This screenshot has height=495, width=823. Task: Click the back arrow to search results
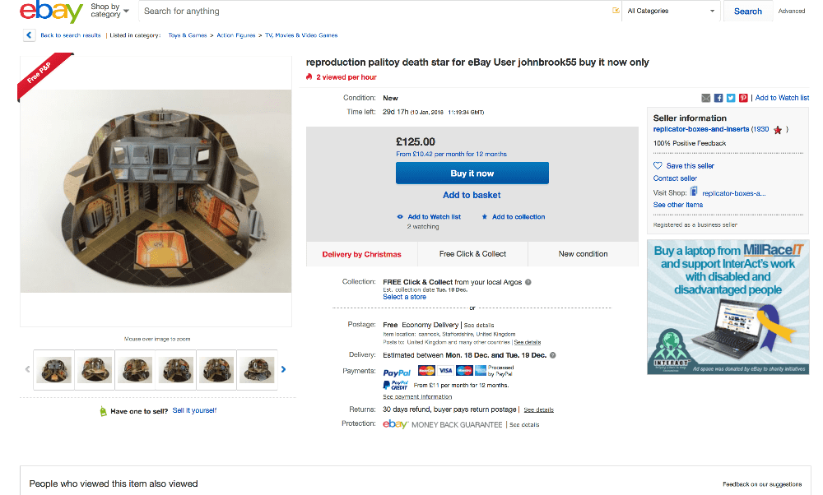(29, 35)
